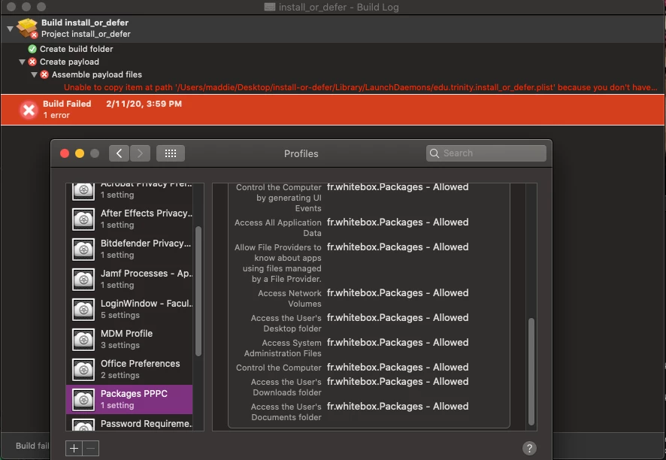Click the profile details scrollbar
666x460 pixels.
pyautogui.click(x=531, y=371)
